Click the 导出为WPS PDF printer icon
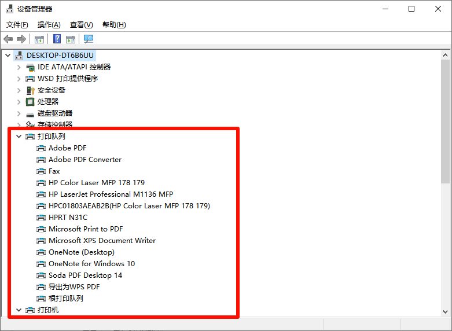This screenshot has width=452, height=331. pyautogui.click(x=41, y=287)
